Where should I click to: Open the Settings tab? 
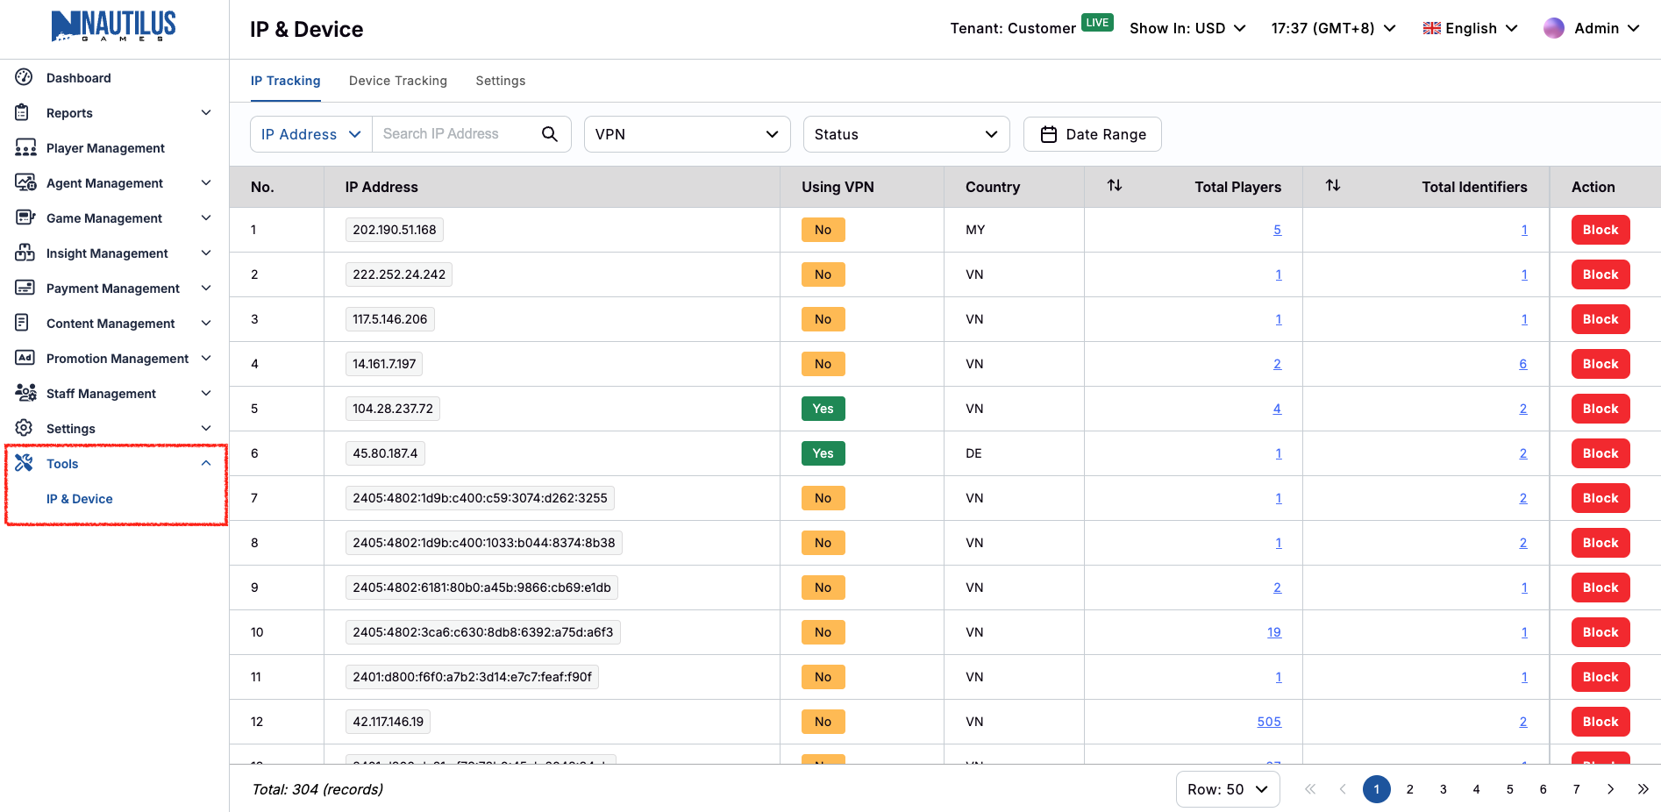coord(500,81)
